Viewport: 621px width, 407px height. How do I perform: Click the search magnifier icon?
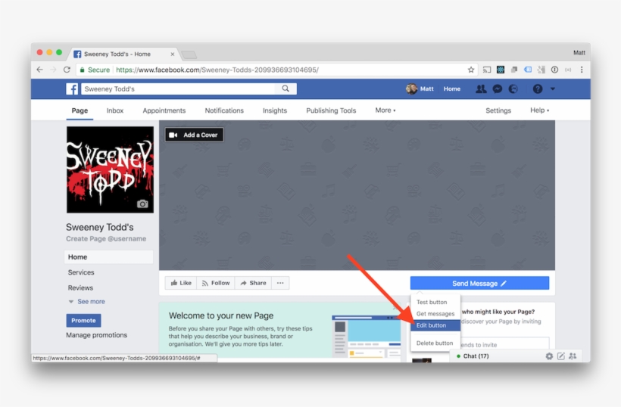point(286,89)
